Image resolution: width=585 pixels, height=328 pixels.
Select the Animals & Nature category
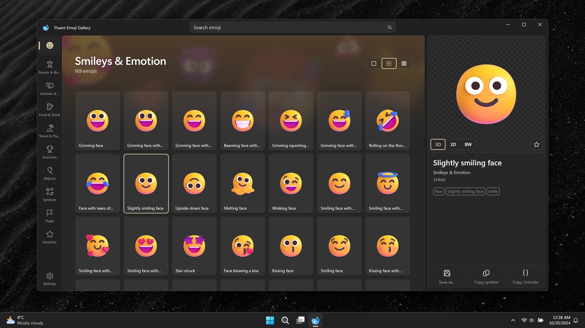tap(49, 88)
